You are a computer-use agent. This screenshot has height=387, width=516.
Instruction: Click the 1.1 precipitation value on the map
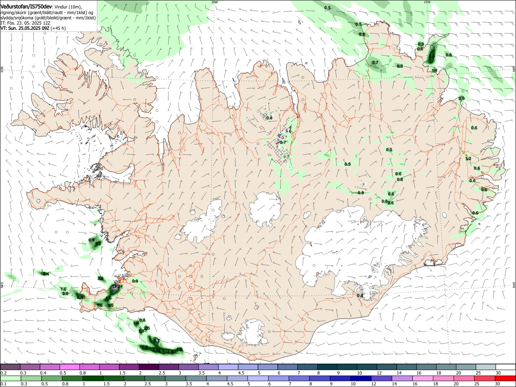coord(435,71)
